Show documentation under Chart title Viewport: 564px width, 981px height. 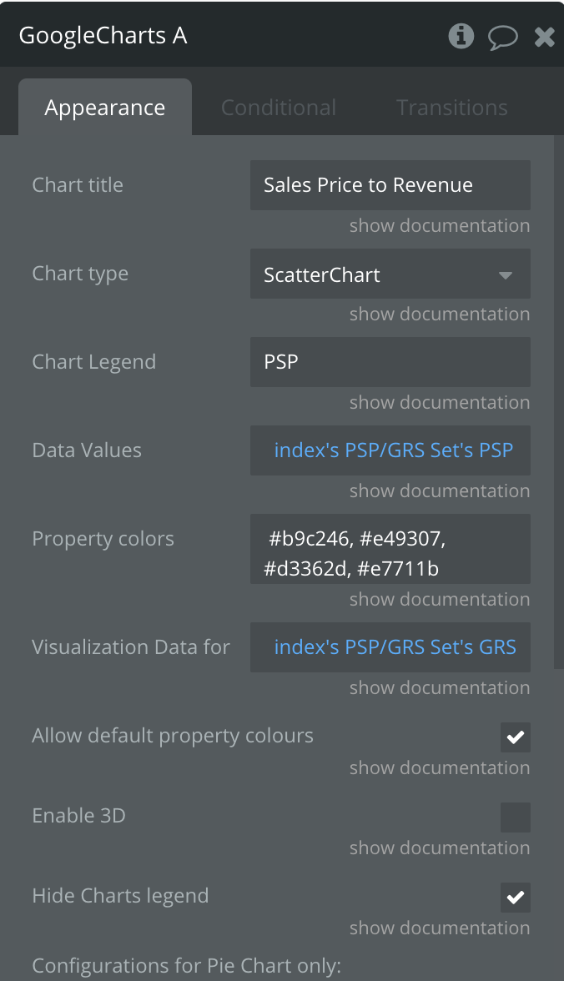[440, 225]
